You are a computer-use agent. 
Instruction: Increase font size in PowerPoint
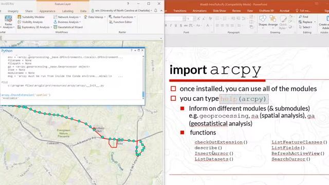coord(198,18)
